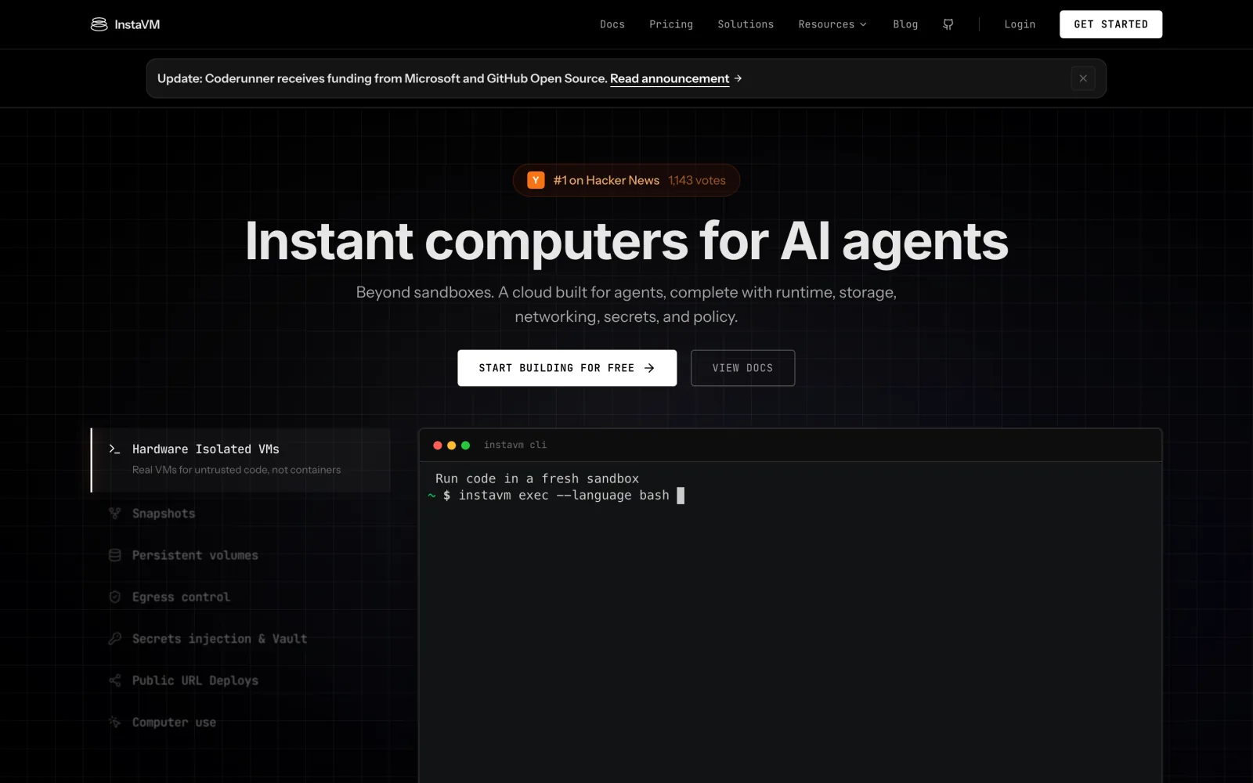Screen dimensions: 1253x783
Task: Click the Public URL Deploys share icon
Action: [x=114, y=680]
